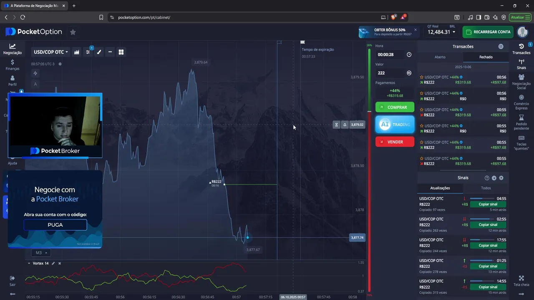This screenshot has height=300, width=534.
Task: Click RECARREGAR CONTA button
Action: 488,32
